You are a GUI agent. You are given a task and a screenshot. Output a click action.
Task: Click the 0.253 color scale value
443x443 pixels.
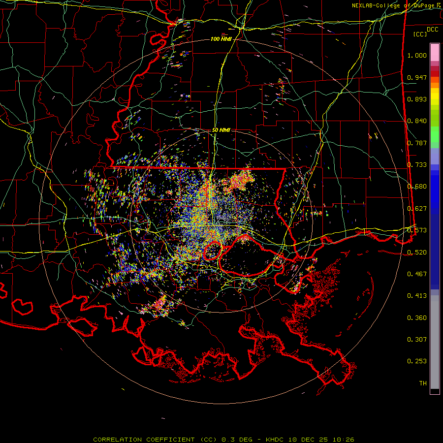coord(417,361)
